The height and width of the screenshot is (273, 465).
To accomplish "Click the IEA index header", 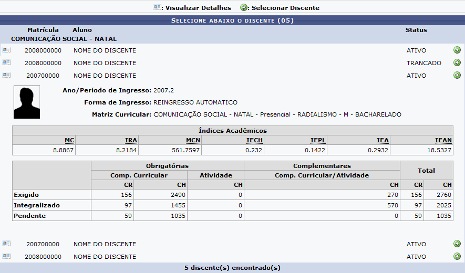I will click(383, 140).
